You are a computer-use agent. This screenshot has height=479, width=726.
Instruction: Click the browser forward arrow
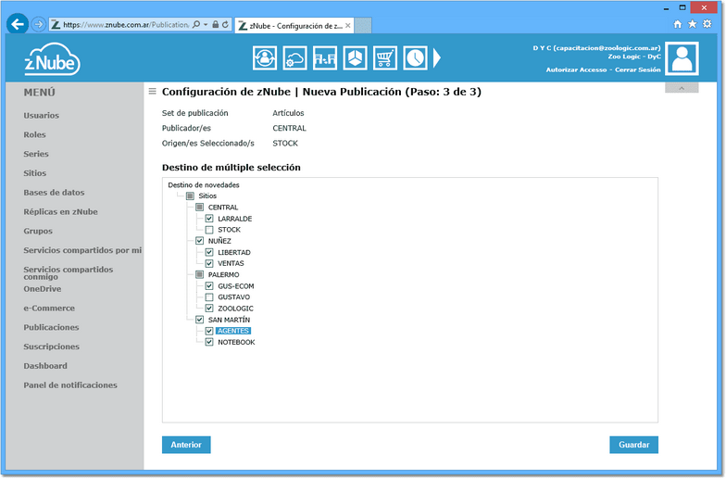(x=39, y=24)
